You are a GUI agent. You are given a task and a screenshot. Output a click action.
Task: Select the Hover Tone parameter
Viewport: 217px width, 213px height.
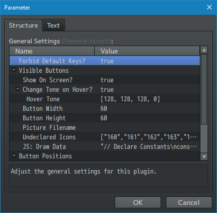point(105,99)
